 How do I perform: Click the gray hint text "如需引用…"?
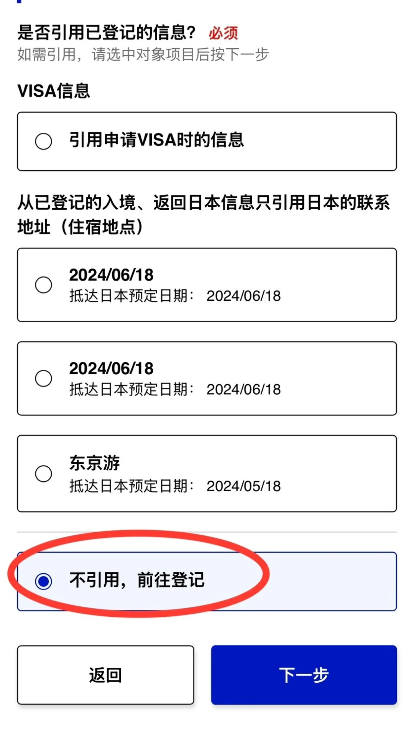point(143,54)
